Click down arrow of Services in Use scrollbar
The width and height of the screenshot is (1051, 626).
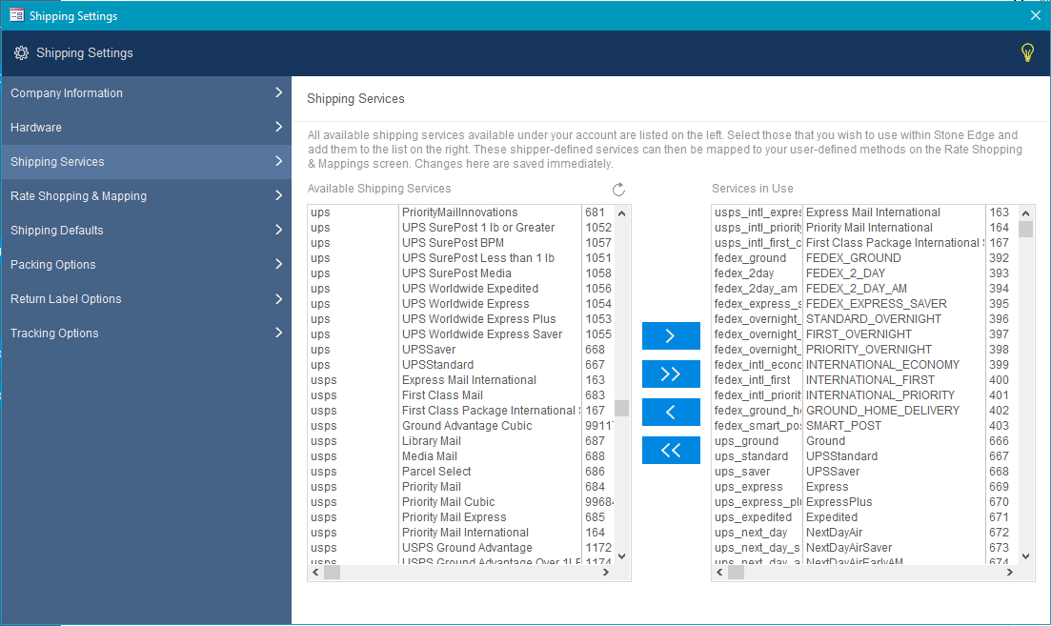coord(1025,556)
